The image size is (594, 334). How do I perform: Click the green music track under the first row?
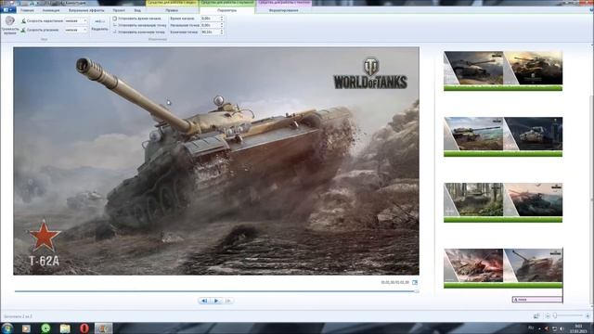[x=503, y=88]
